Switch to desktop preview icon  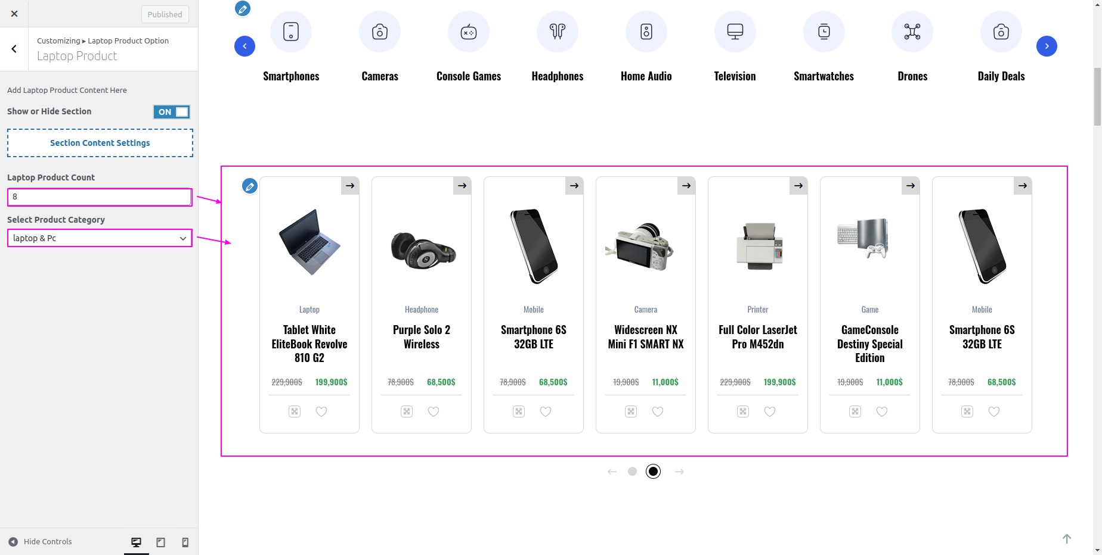pyautogui.click(x=137, y=542)
